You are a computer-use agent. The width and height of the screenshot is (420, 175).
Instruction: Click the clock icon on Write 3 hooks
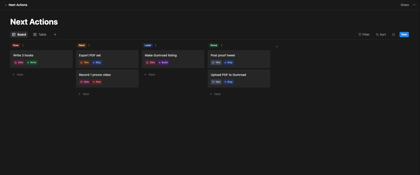(16, 63)
